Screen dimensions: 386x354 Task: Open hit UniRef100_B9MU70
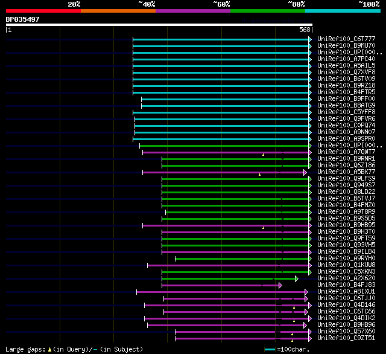346,45
